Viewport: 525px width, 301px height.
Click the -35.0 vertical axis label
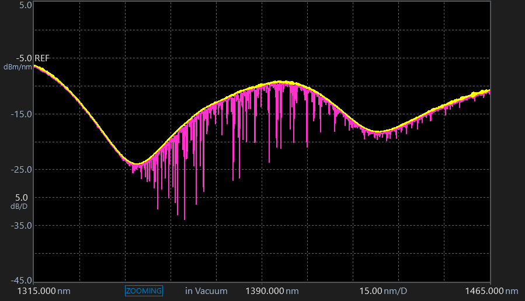22,225
